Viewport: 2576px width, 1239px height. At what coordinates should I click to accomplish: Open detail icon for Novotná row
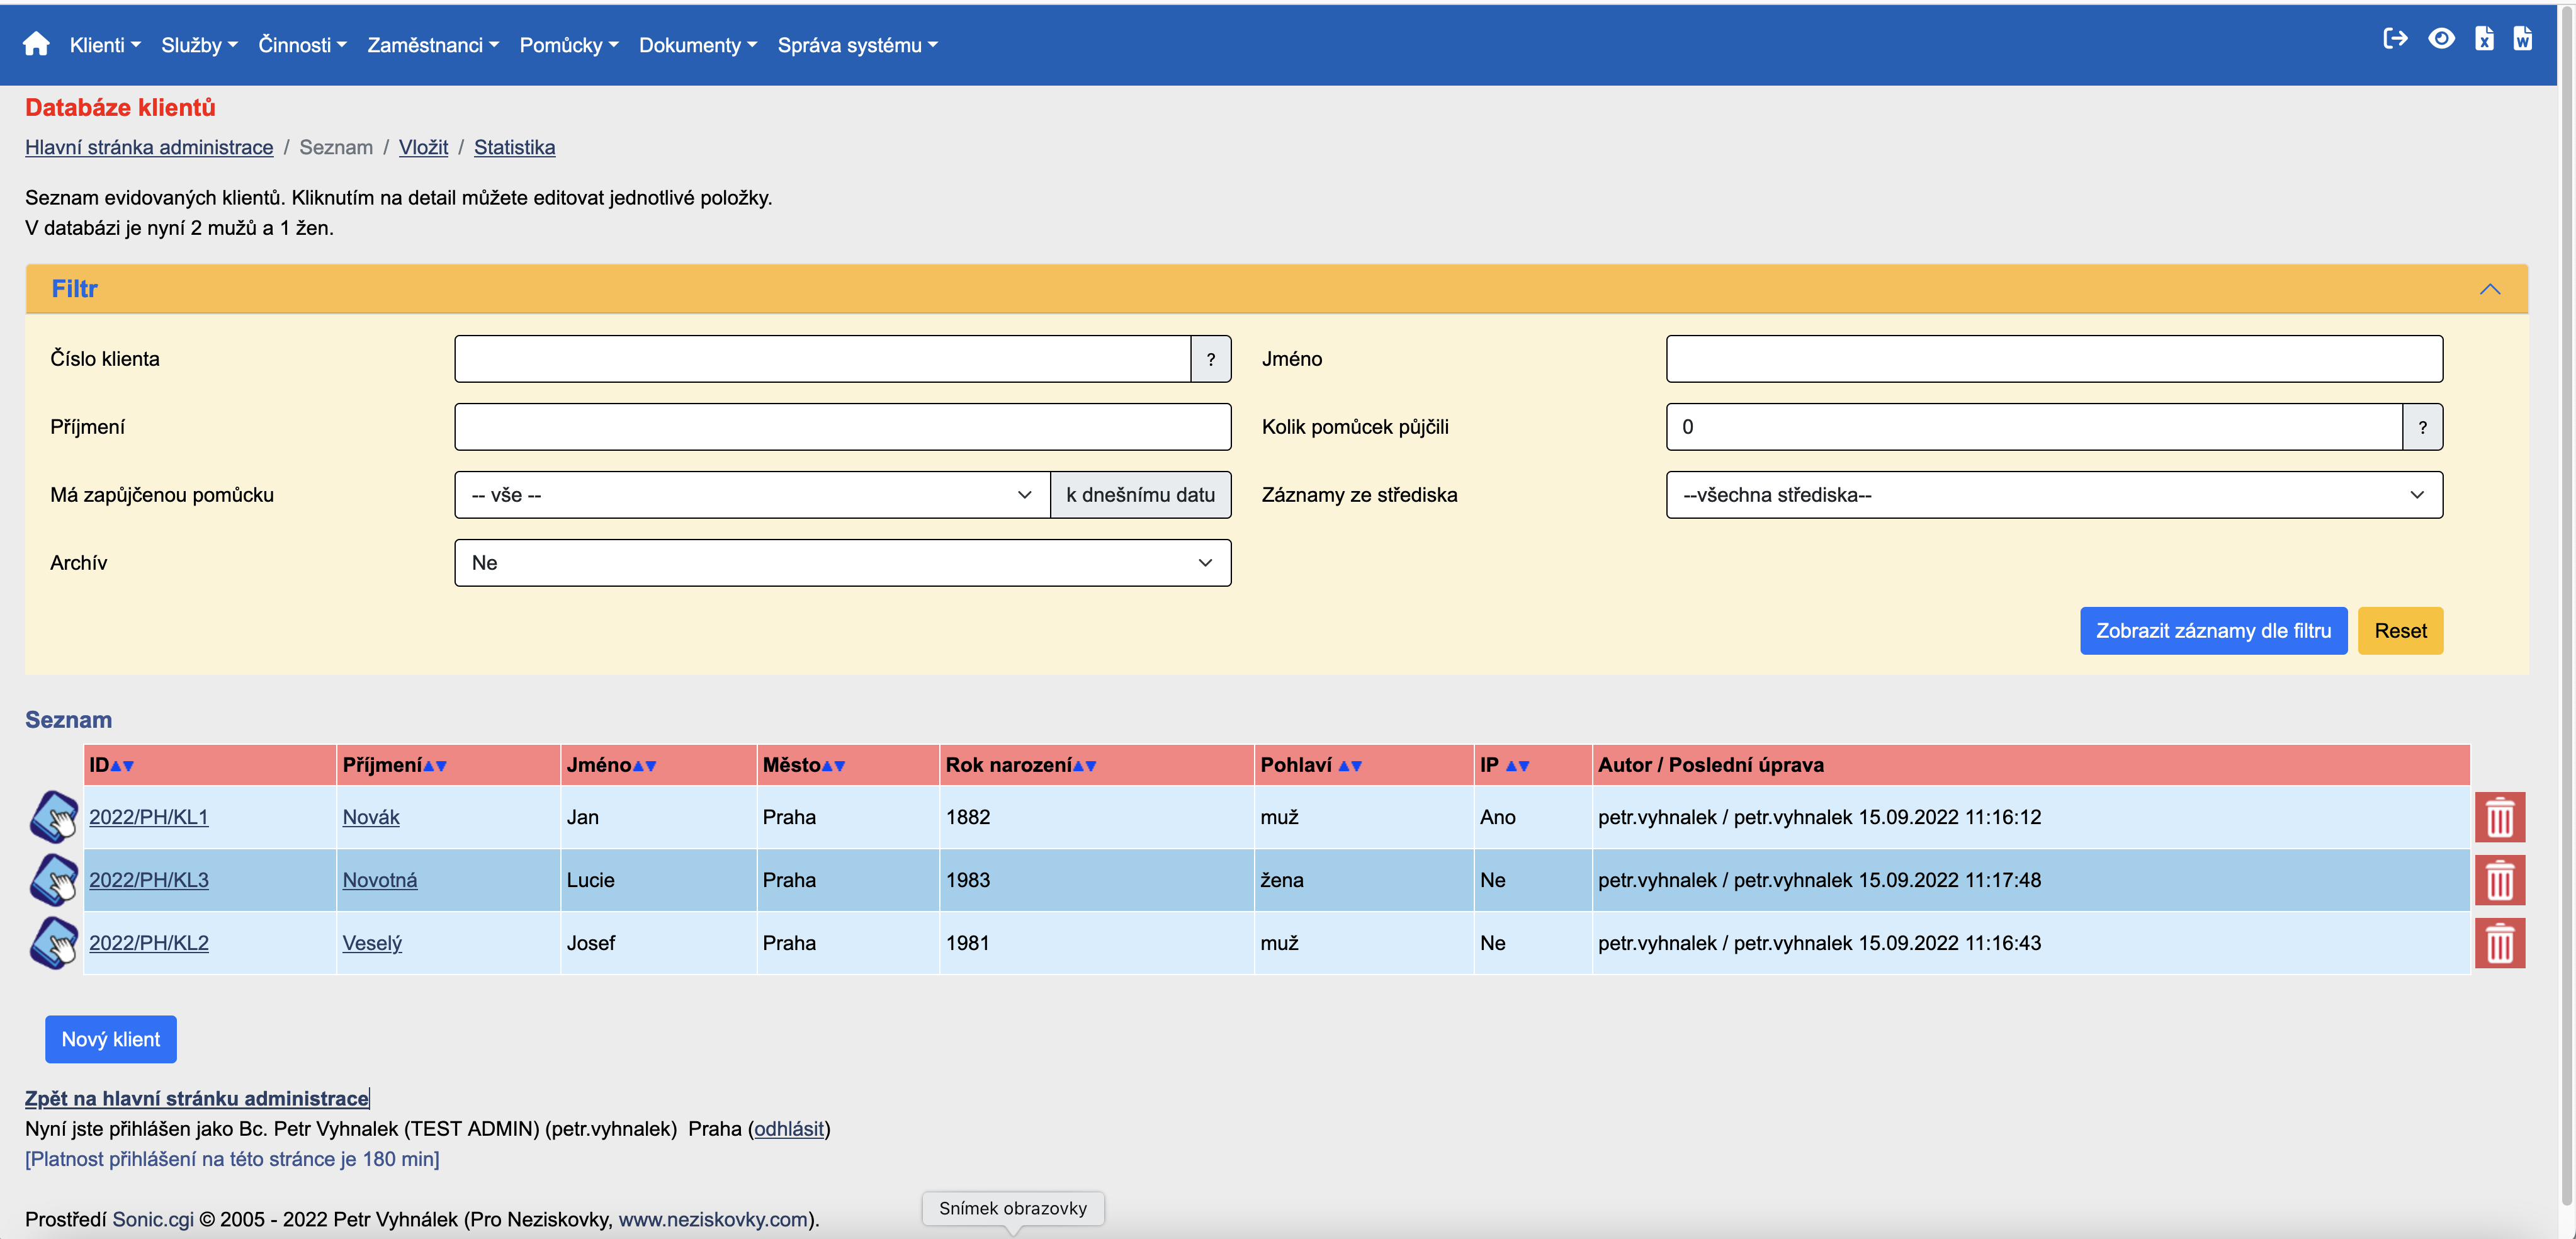[54, 880]
